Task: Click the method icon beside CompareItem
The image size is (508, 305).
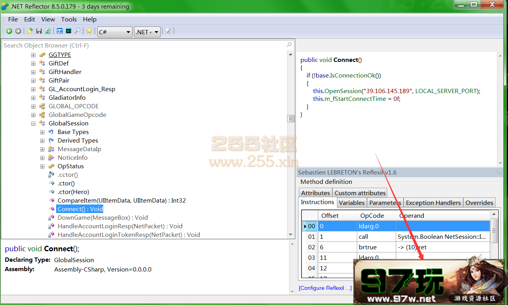Action: coord(51,200)
